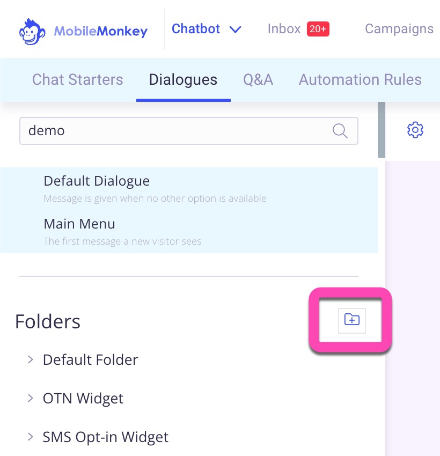Switch to the Q&A tab
The width and height of the screenshot is (440, 456).
(258, 80)
